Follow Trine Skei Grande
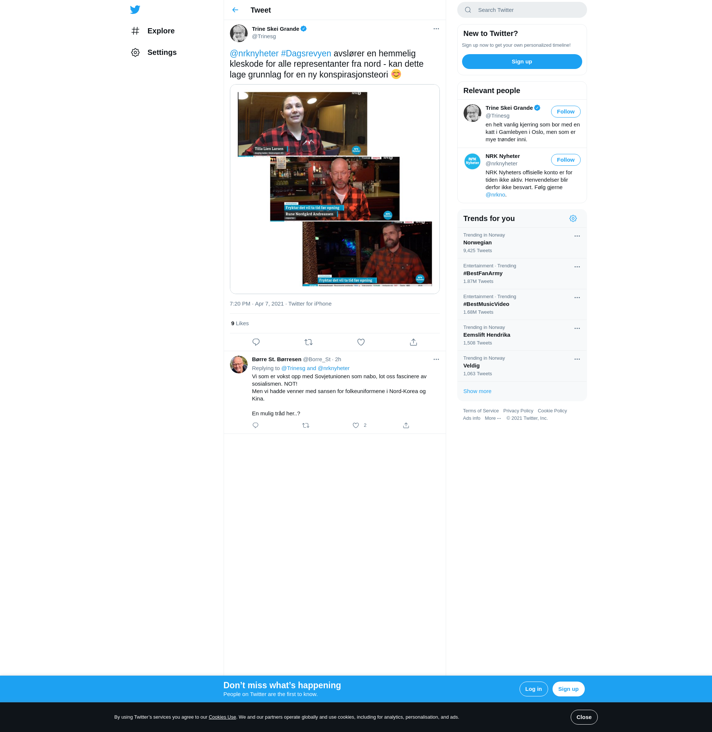The image size is (712, 732). click(x=565, y=112)
